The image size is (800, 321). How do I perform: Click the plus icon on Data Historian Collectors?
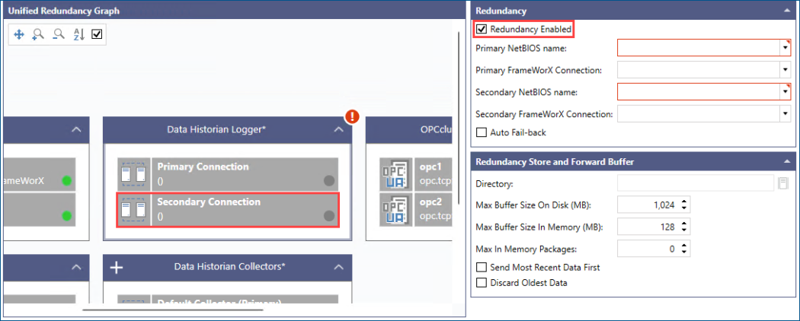(117, 267)
